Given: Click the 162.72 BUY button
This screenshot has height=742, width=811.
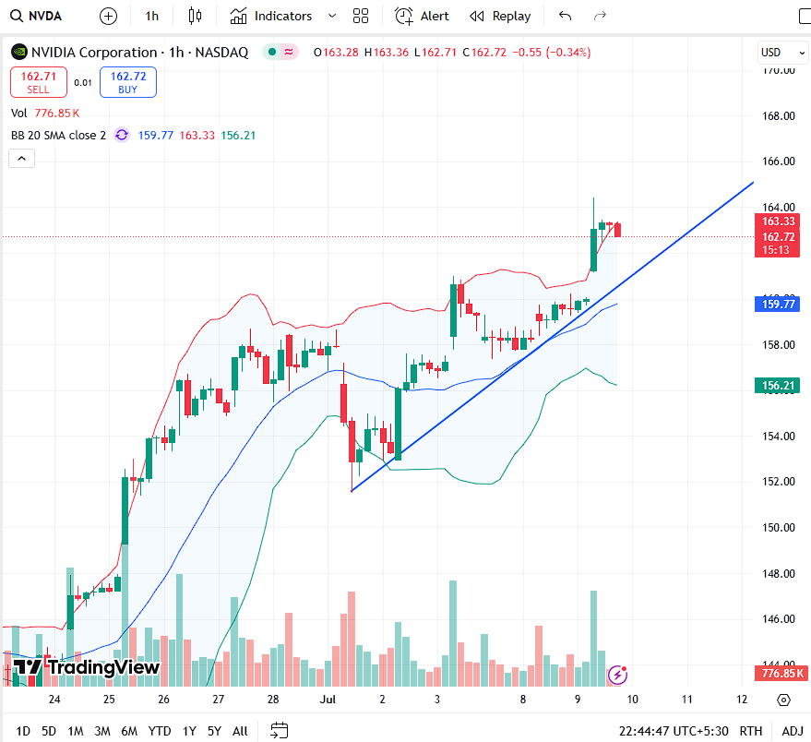Looking at the screenshot, I should [x=127, y=82].
